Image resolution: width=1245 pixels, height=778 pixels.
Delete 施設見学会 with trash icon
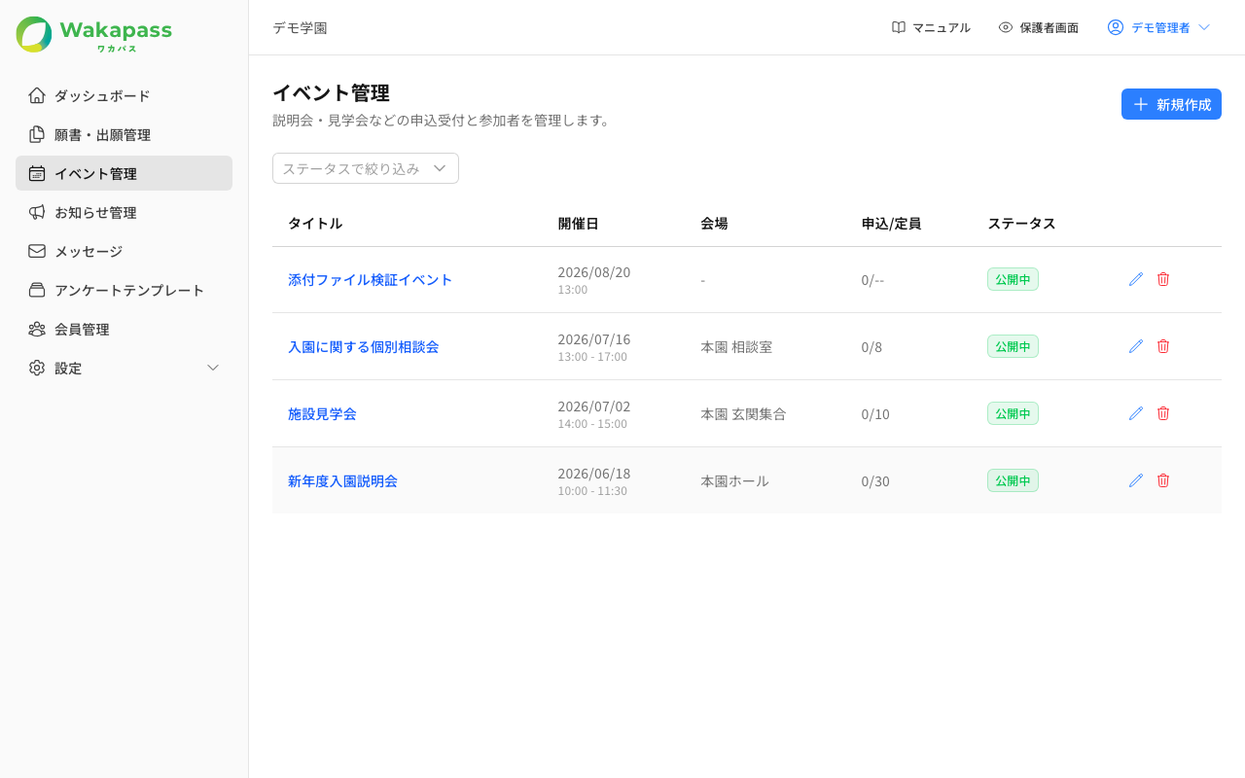[x=1163, y=413]
